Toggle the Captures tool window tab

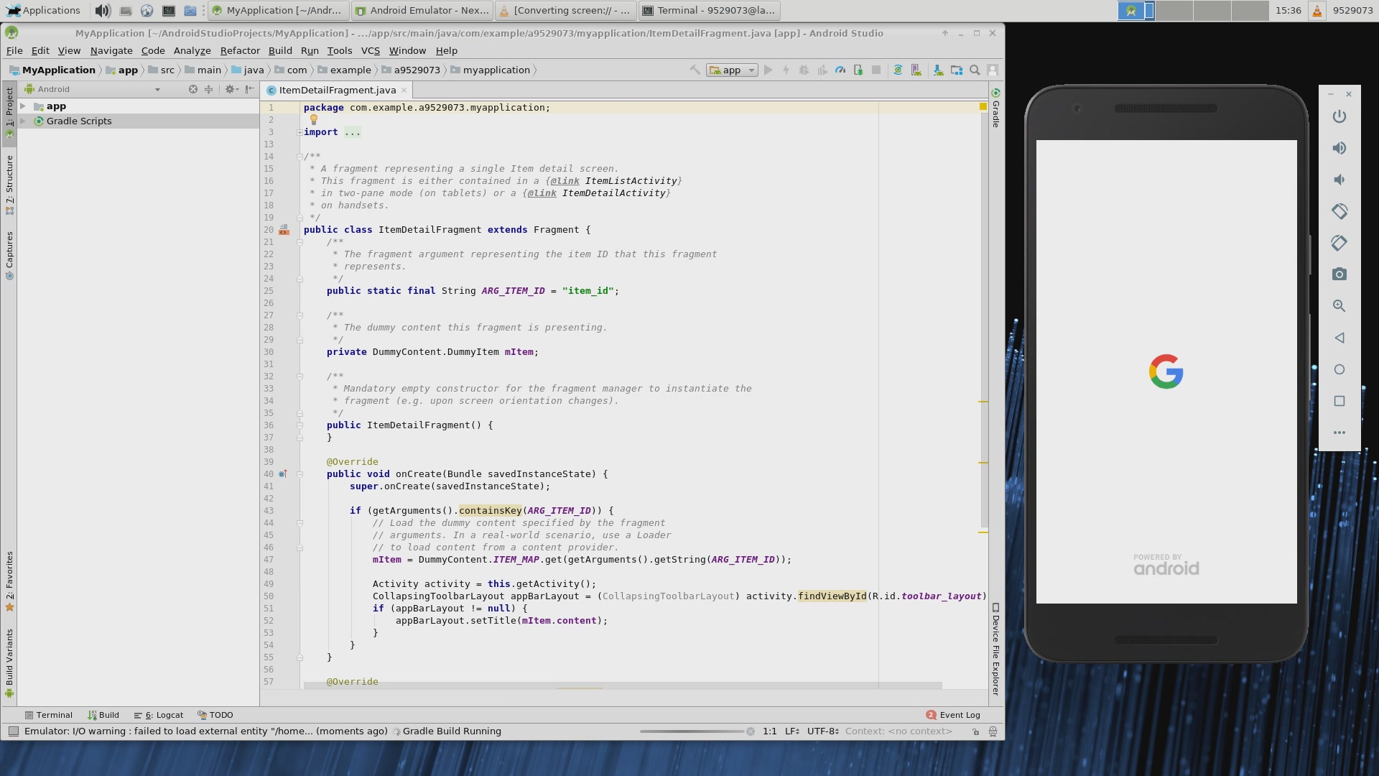(x=9, y=255)
